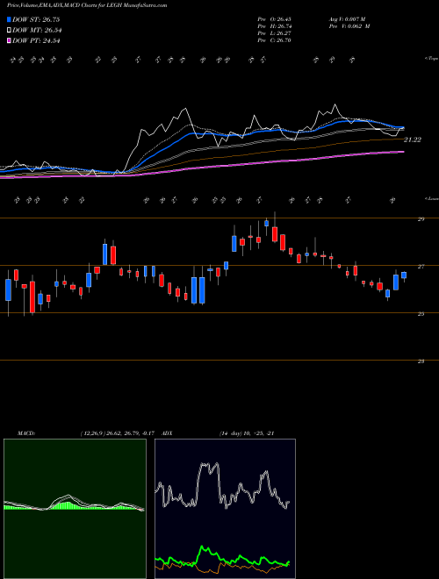Click the white DOW MT legend swatch
This screenshot has height=579, width=439.
click(x=9, y=31)
